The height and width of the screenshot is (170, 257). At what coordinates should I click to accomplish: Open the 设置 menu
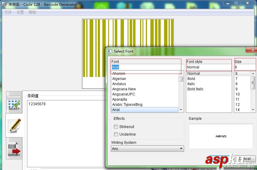[20, 12]
